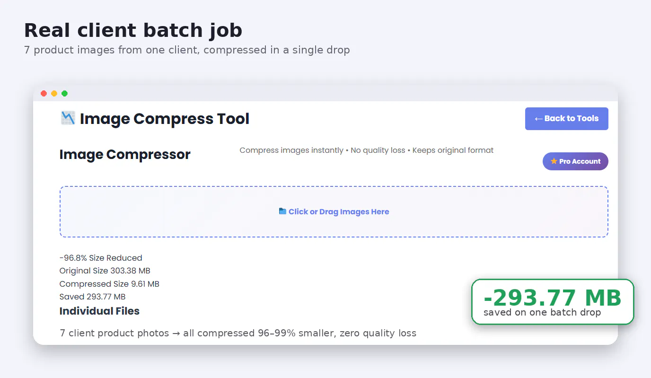Click the Image Compress Tool title

click(x=165, y=119)
